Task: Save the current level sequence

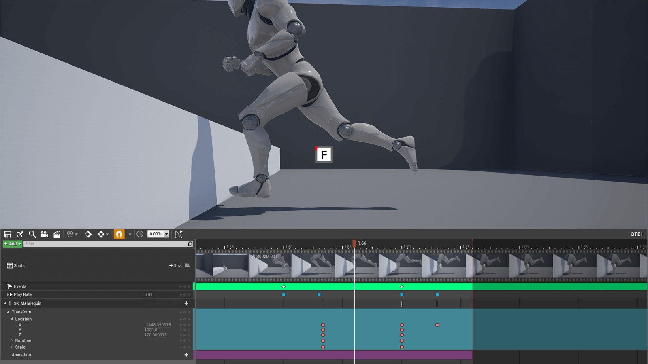Action: coord(8,234)
